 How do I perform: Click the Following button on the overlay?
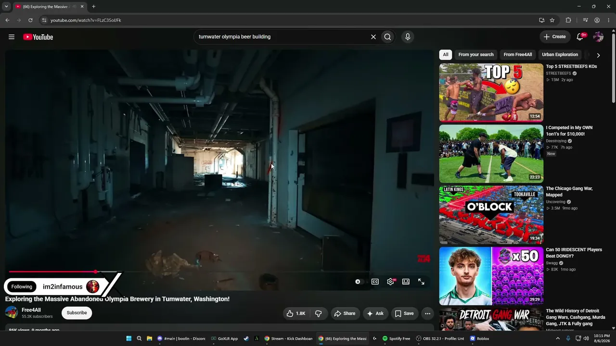22,287
